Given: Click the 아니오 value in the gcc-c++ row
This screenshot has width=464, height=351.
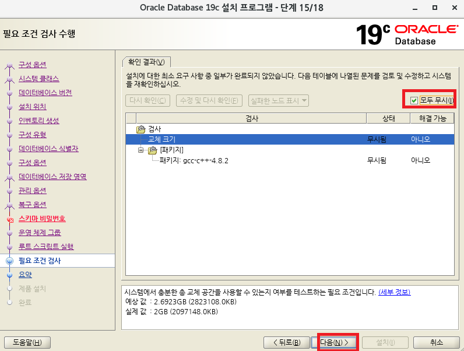Looking at the screenshot, I should [x=420, y=161].
